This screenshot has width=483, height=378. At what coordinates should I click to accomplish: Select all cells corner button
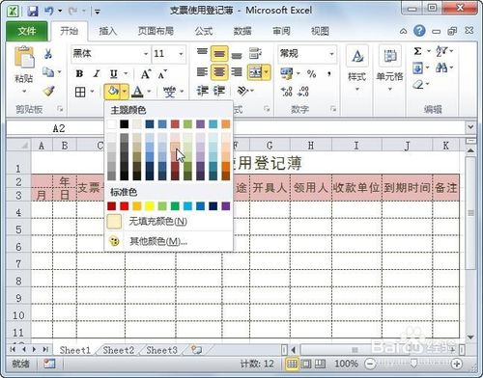pyautogui.click(x=18, y=145)
